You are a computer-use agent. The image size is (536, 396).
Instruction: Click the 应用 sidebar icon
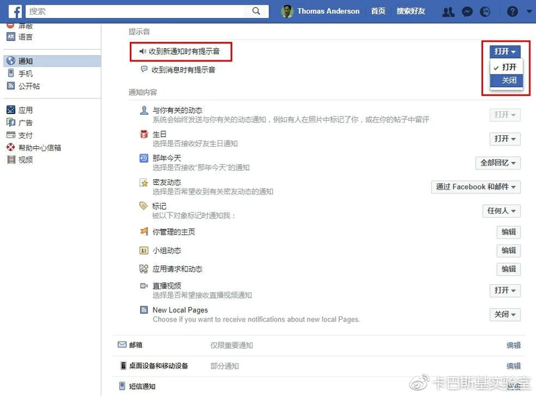click(x=11, y=110)
